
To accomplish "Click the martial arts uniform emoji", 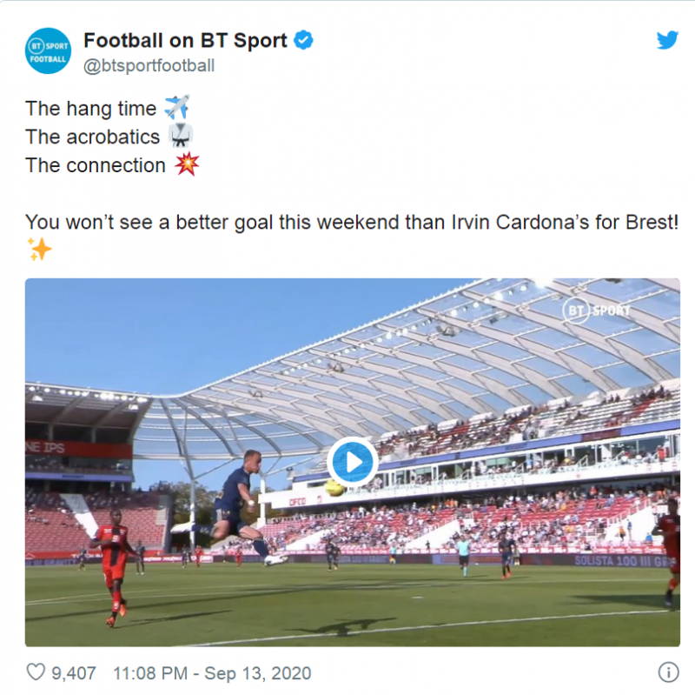I will (x=180, y=137).
